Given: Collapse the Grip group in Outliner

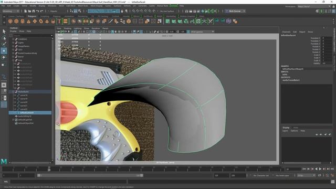Looking at the screenshot, I should [13, 60].
